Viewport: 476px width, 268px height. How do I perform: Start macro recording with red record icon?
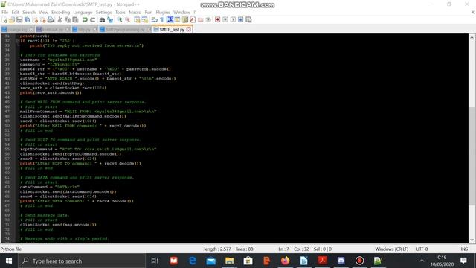click(x=218, y=20)
